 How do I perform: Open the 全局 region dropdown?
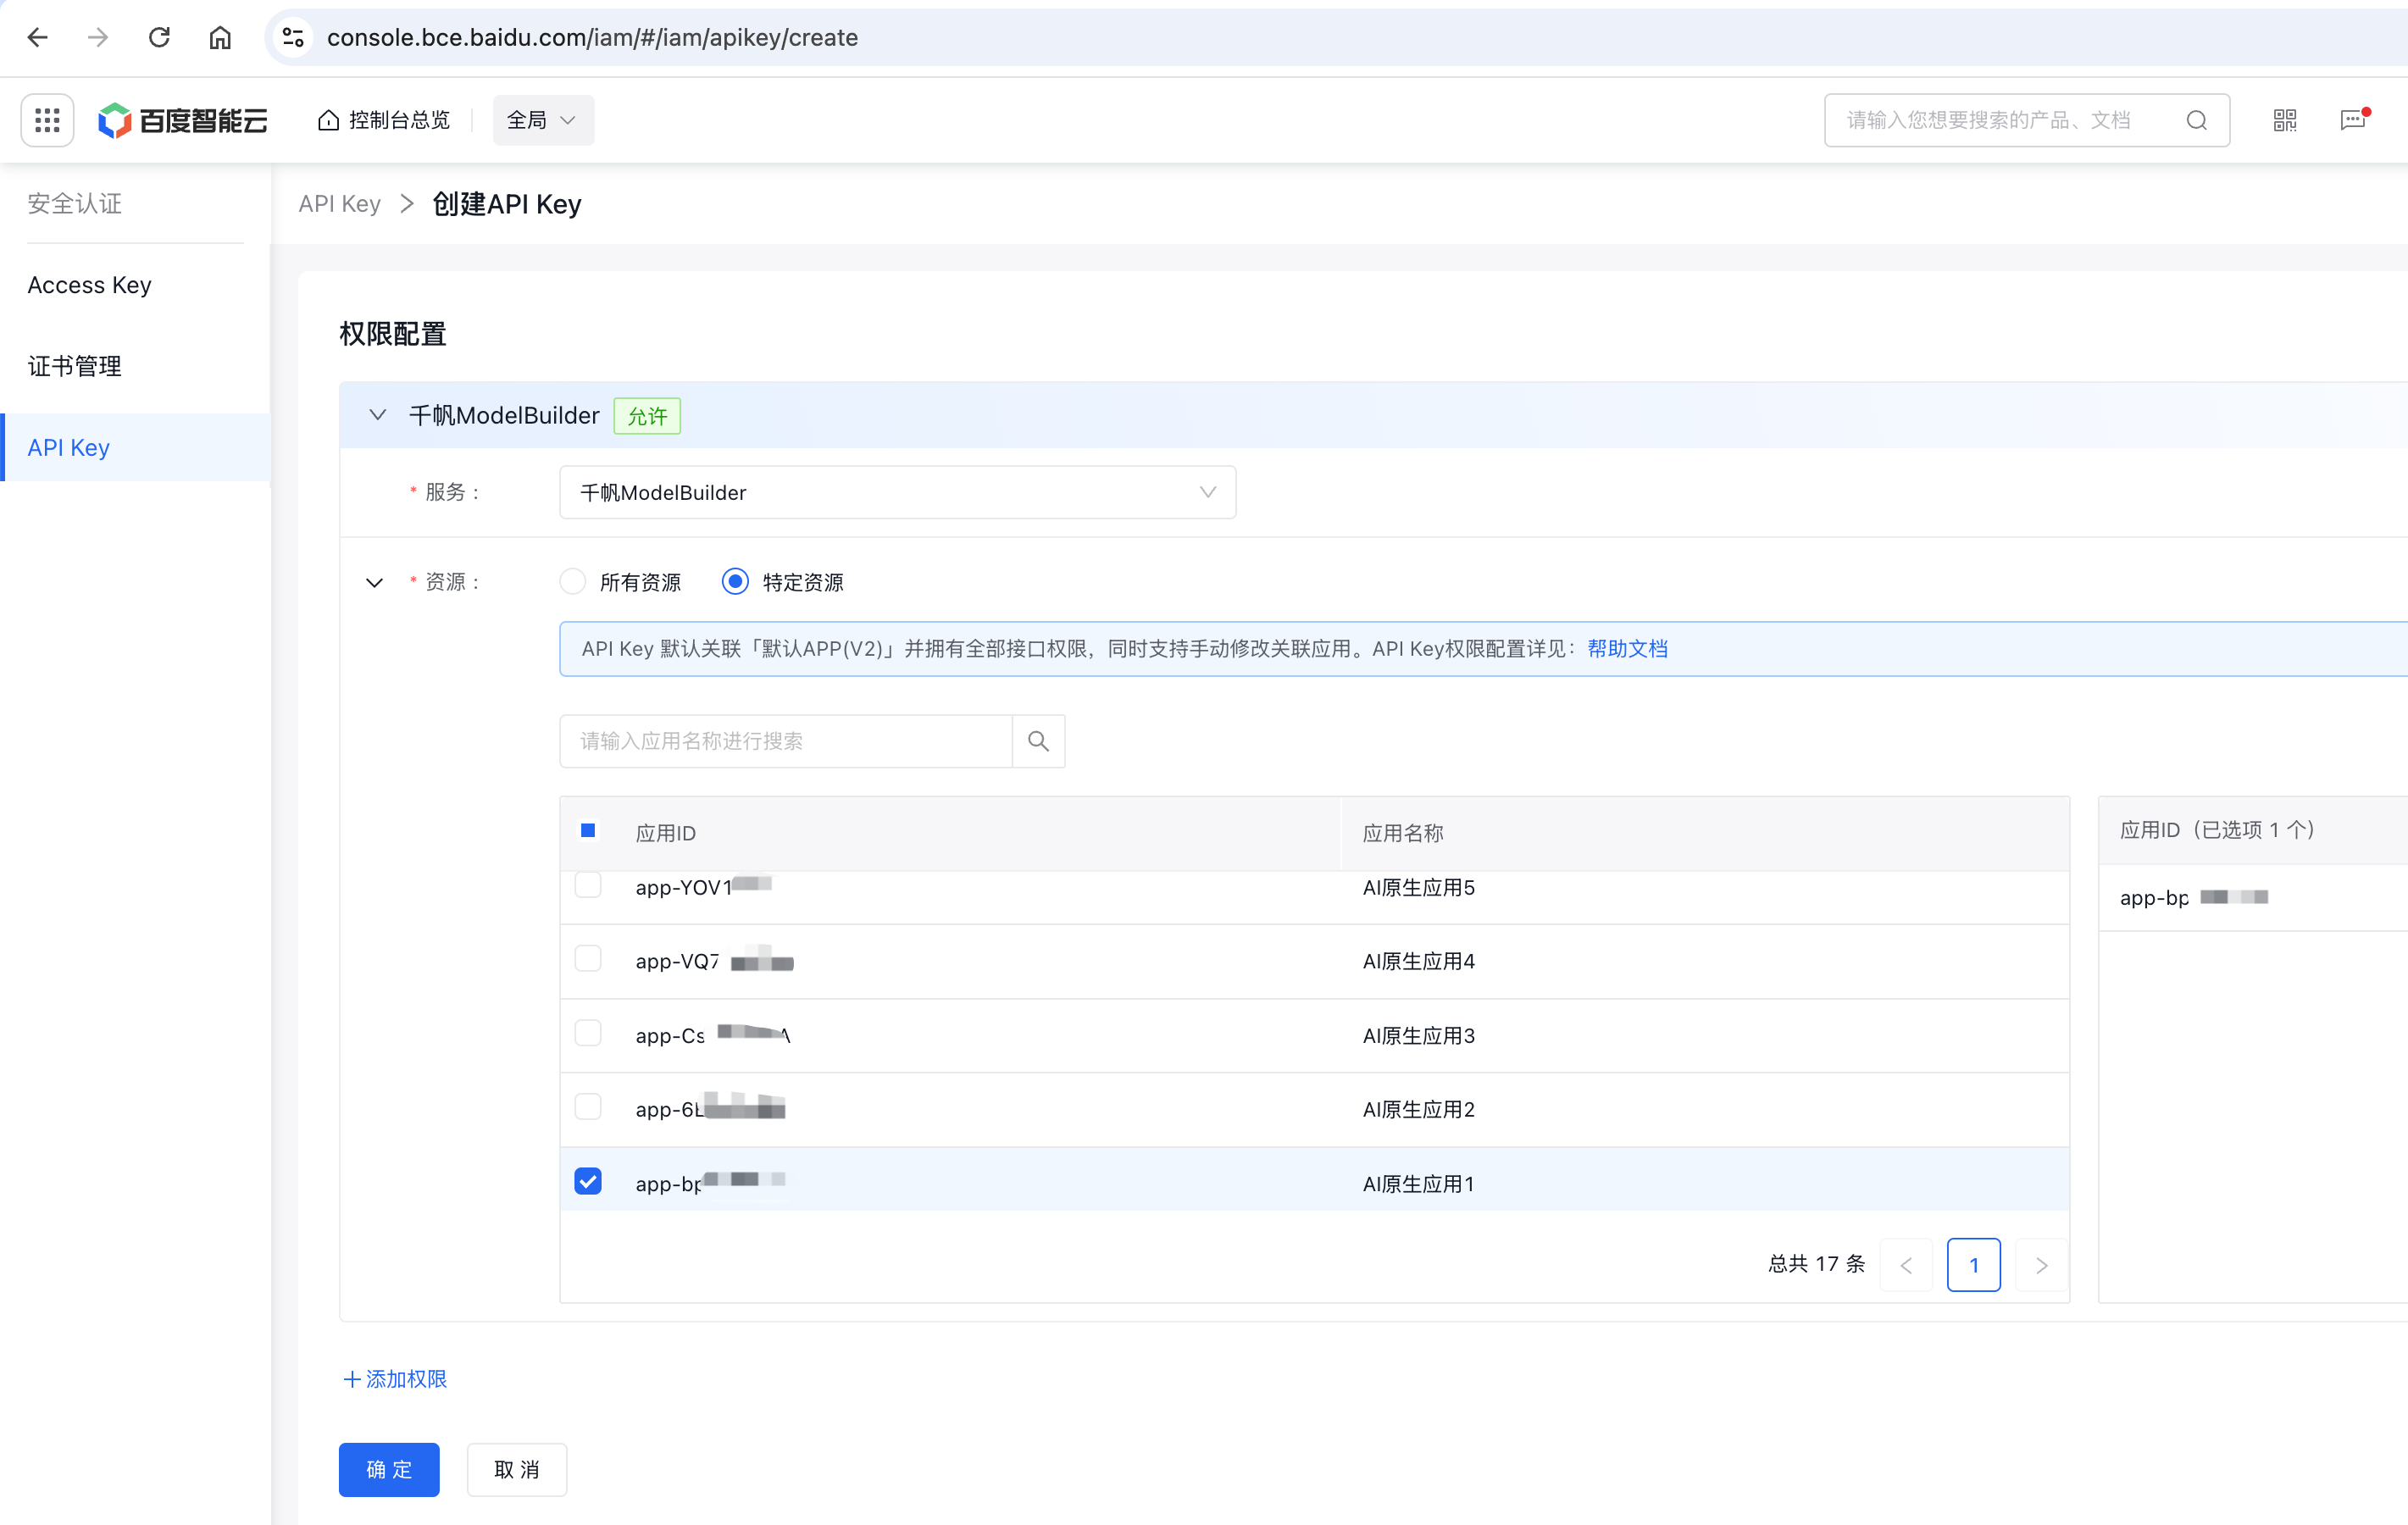point(543,120)
